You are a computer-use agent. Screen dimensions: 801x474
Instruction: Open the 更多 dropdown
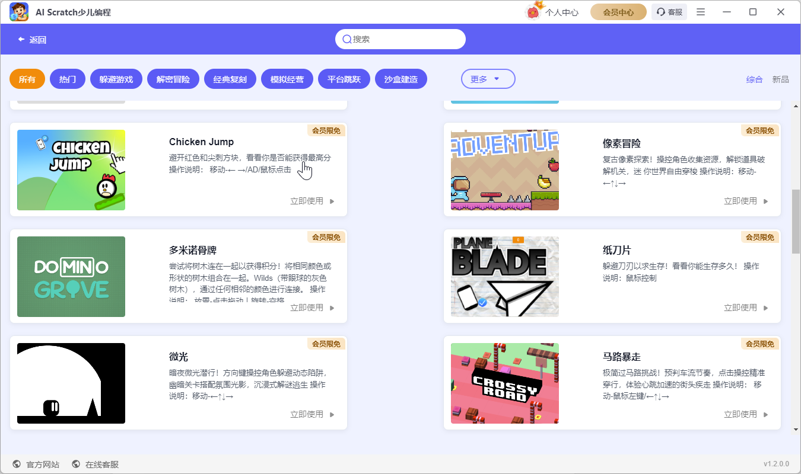[x=488, y=78]
